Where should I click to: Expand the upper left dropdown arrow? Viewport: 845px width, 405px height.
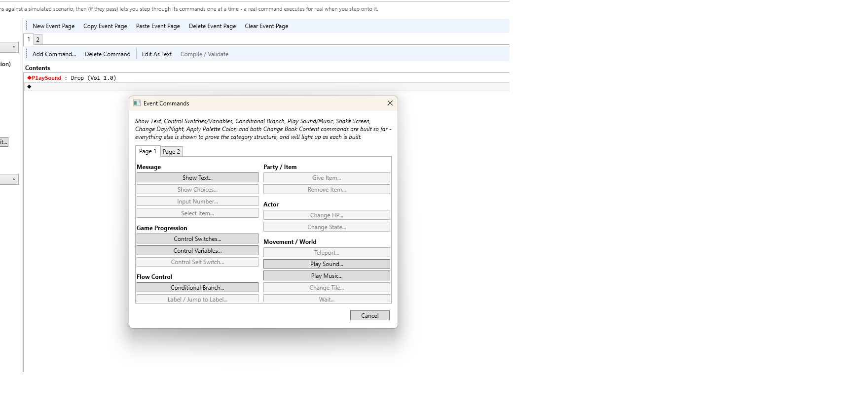[x=14, y=47]
